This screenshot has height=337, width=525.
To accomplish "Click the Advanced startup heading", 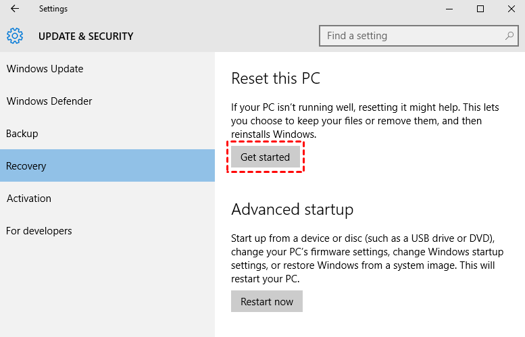I will (x=292, y=209).
